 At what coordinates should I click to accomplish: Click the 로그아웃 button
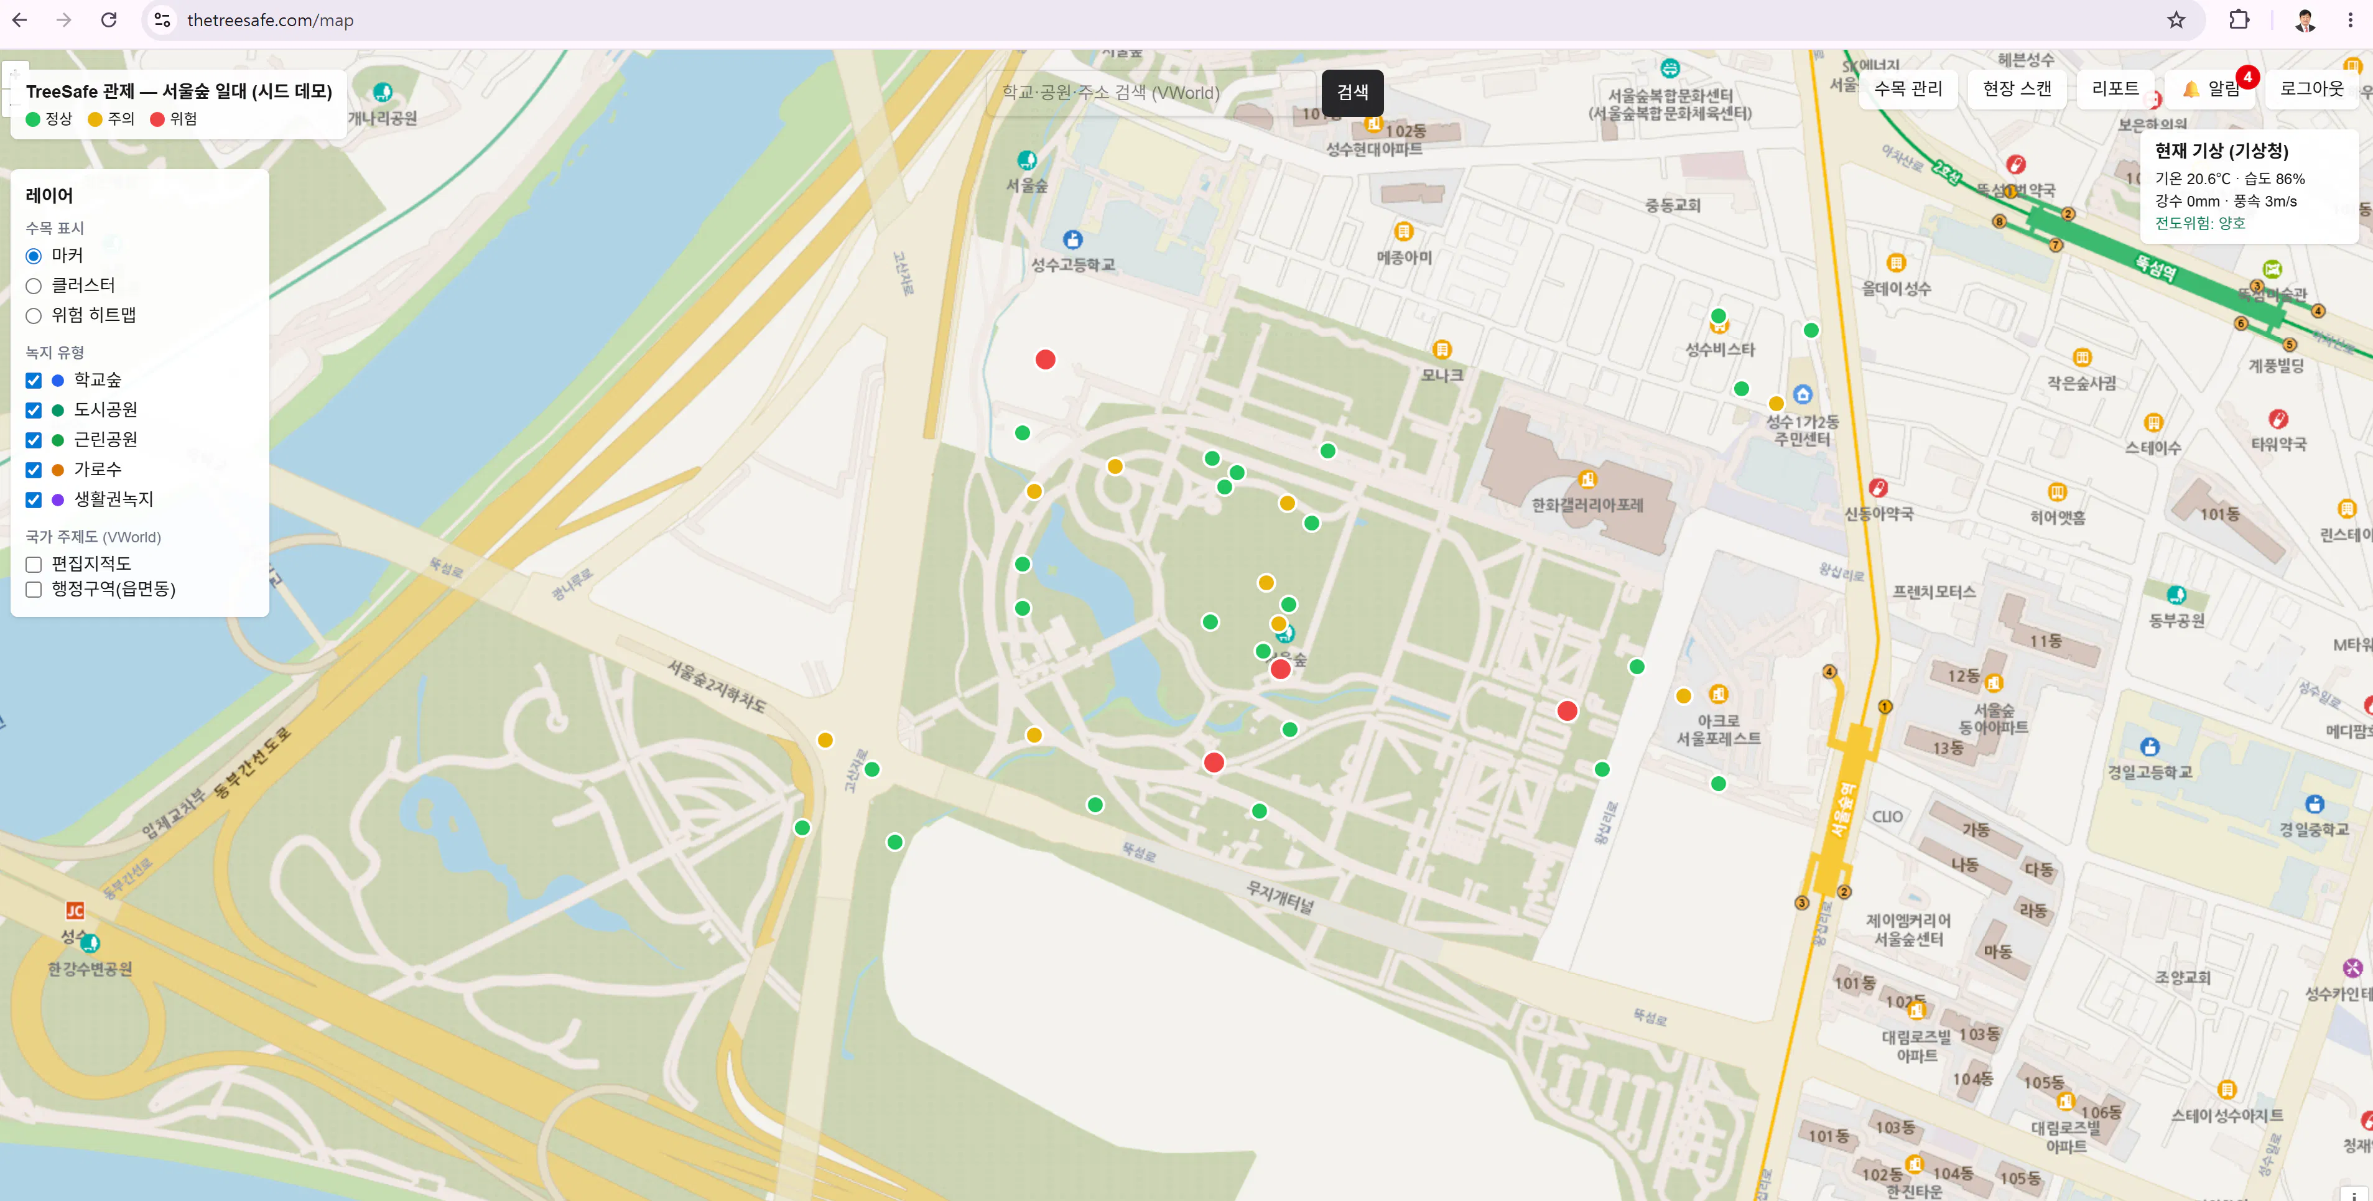2311,88
